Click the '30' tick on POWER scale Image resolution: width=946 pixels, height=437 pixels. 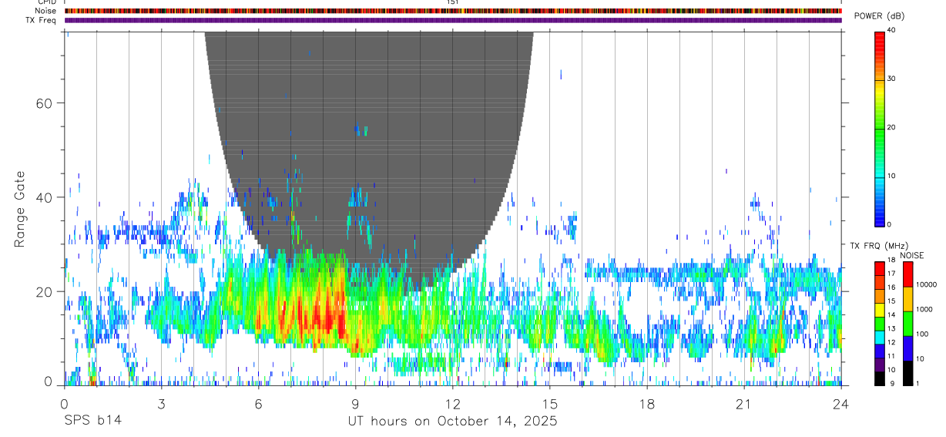(x=893, y=79)
